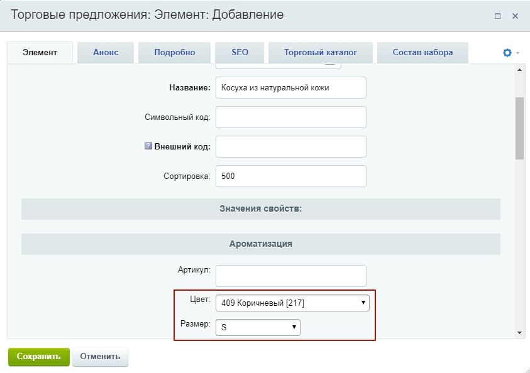This screenshot has width=530, height=373.
Task: Open the gear settings icon
Action: click(507, 53)
